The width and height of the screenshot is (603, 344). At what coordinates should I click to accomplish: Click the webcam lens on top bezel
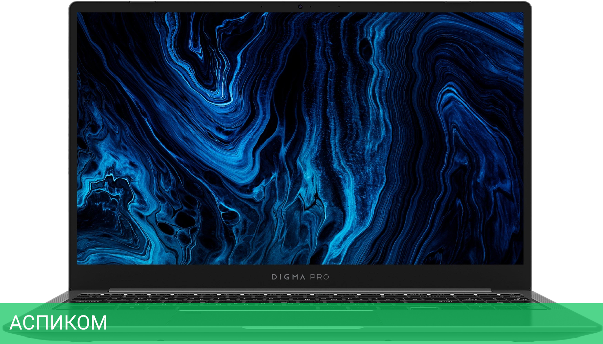(300, 7)
